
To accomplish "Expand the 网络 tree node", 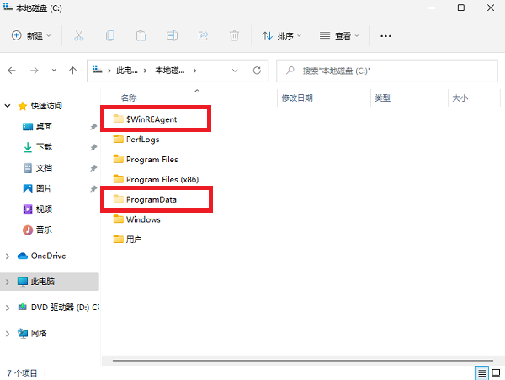I will (x=8, y=334).
